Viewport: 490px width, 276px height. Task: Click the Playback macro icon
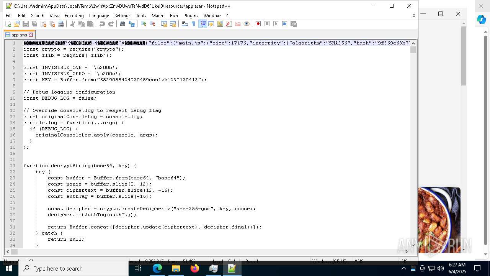(276, 24)
